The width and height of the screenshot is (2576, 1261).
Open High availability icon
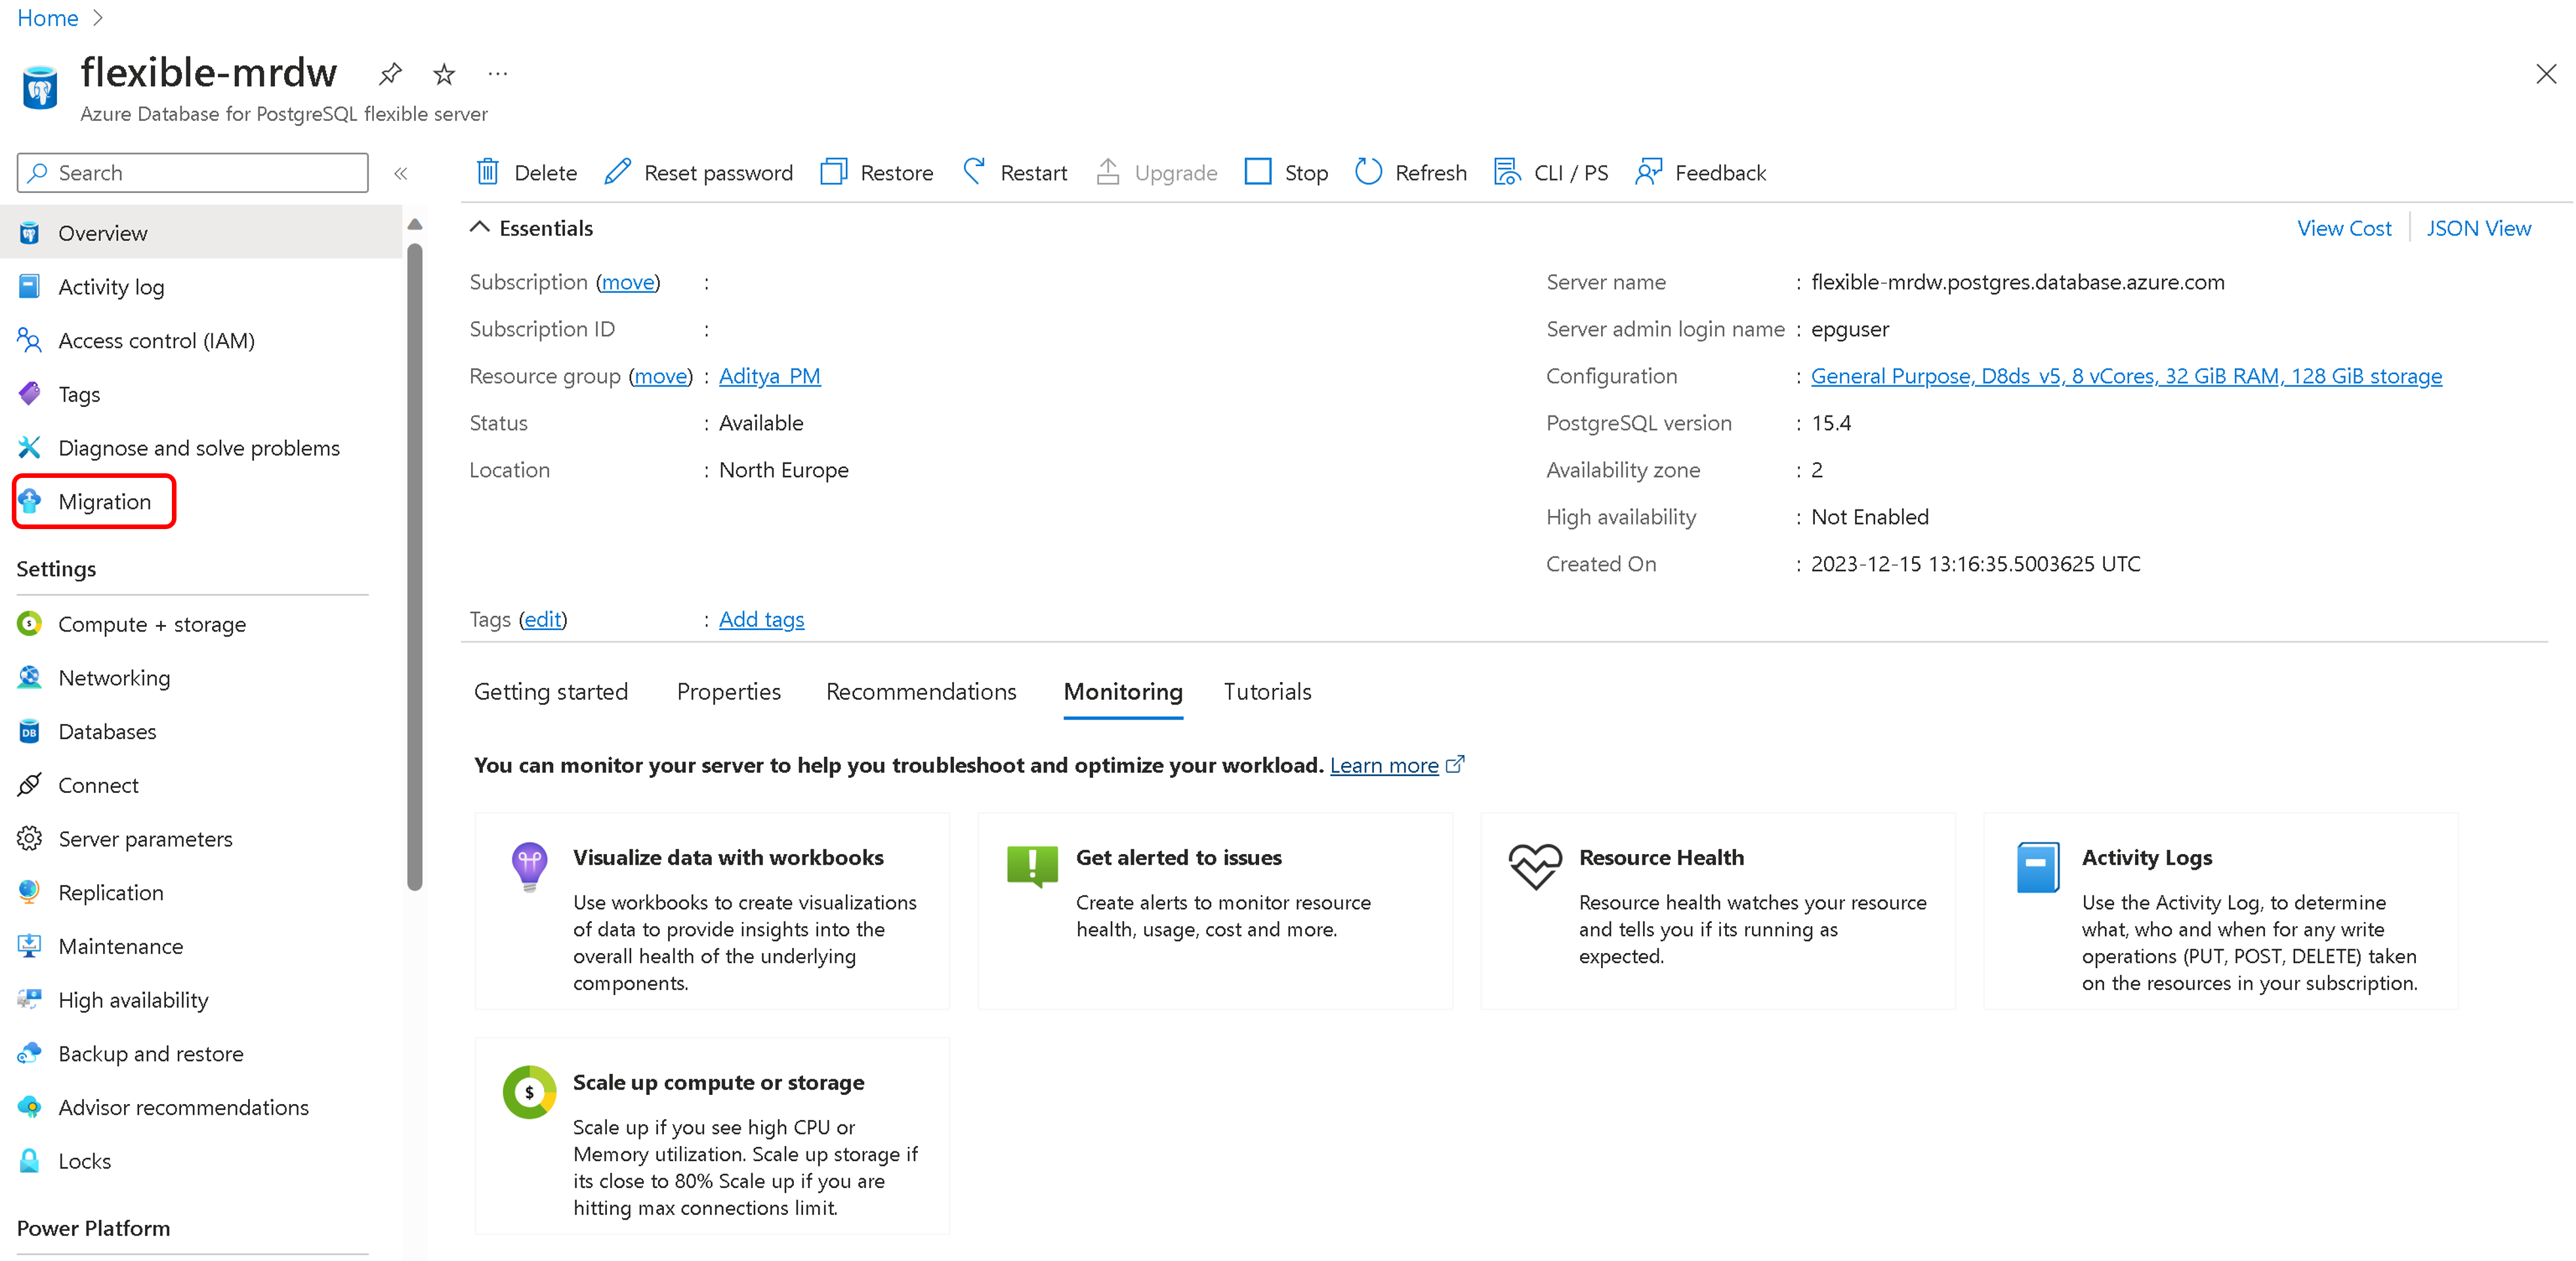[30, 1000]
